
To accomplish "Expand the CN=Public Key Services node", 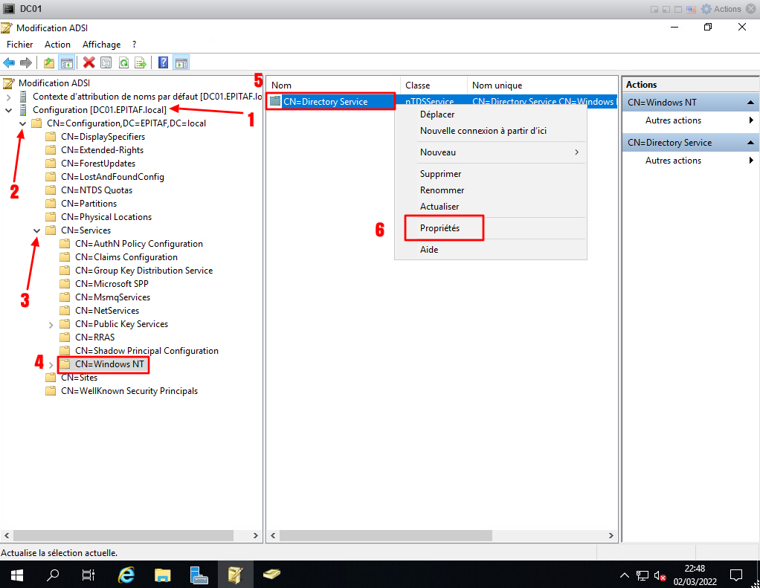I will 51,324.
